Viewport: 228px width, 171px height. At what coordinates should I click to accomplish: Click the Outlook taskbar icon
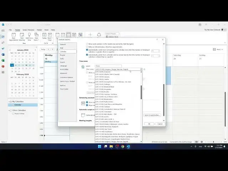tap(128, 146)
